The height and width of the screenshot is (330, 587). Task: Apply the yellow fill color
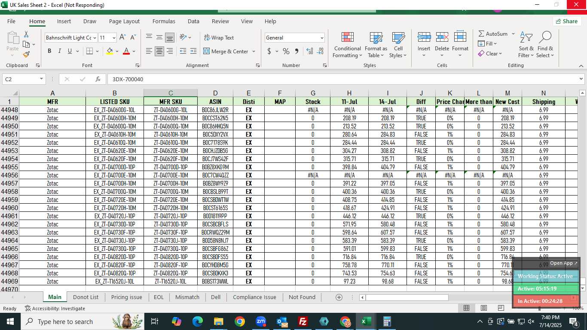110,51
